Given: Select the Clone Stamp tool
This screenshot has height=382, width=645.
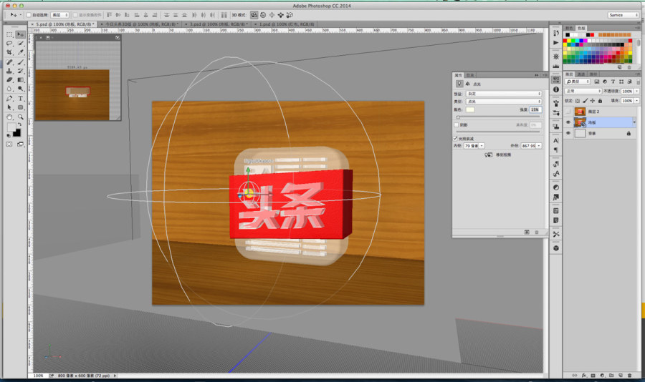Looking at the screenshot, I should click(9, 71).
